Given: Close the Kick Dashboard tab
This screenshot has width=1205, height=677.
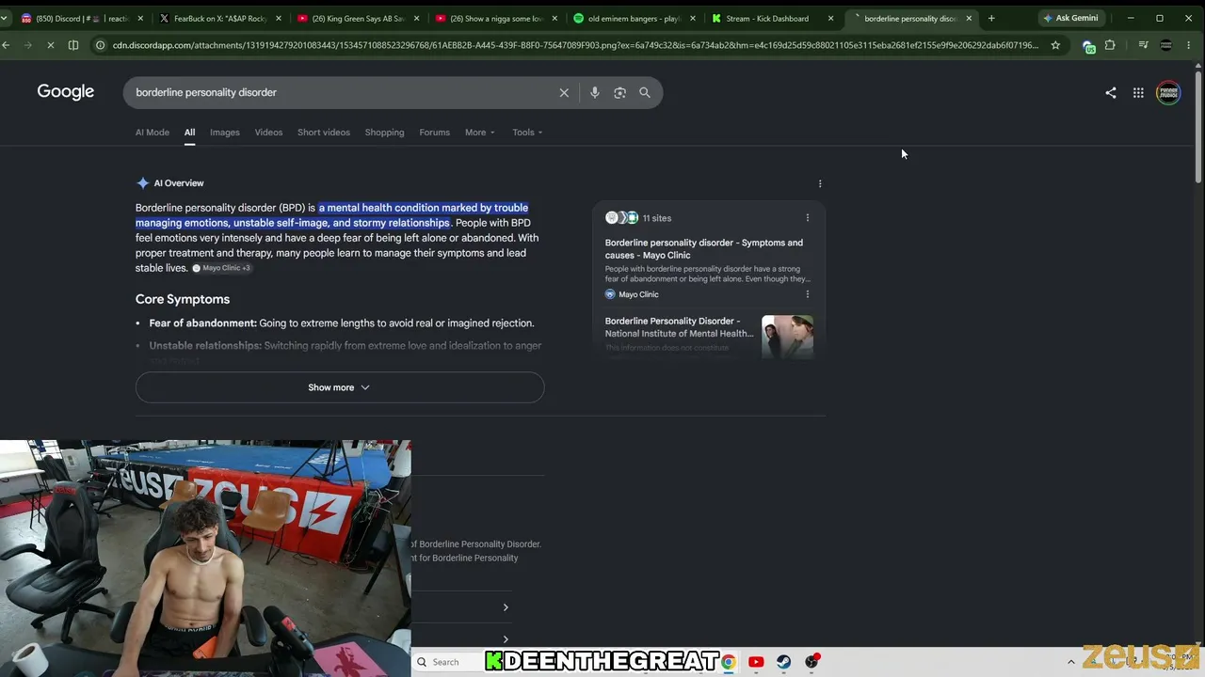Looking at the screenshot, I should coord(830,18).
